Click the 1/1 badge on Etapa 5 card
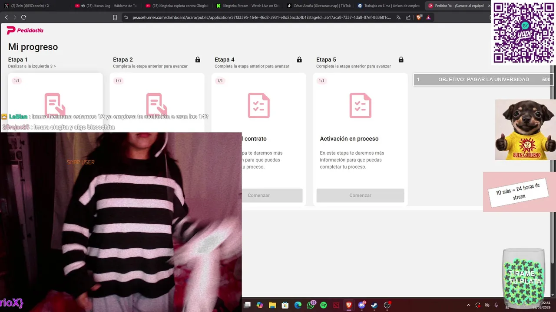The height and width of the screenshot is (312, 556). tap(321, 81)
